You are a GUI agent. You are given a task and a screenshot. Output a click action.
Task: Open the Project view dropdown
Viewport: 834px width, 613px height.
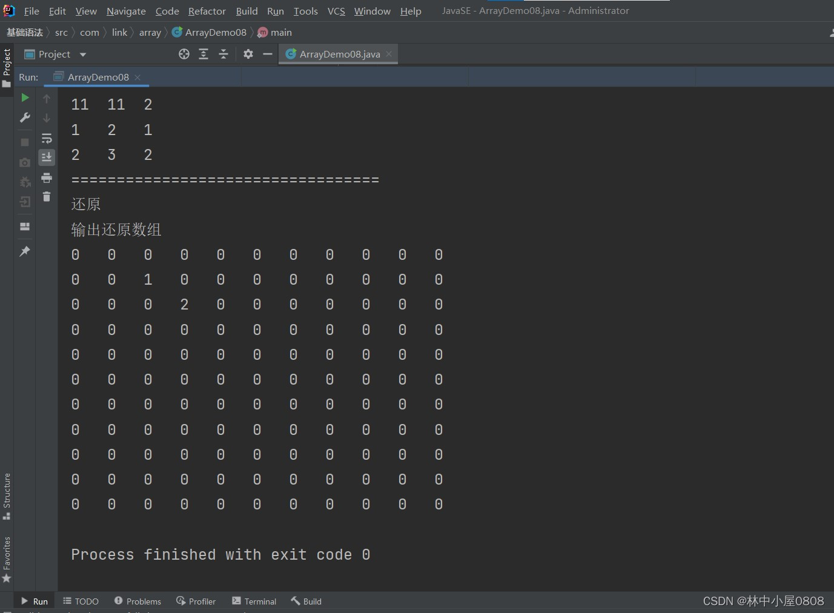point(83,55)
